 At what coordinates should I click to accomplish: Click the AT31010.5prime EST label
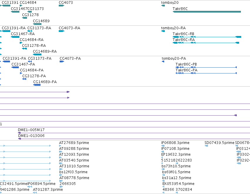[x=74, y=166]
